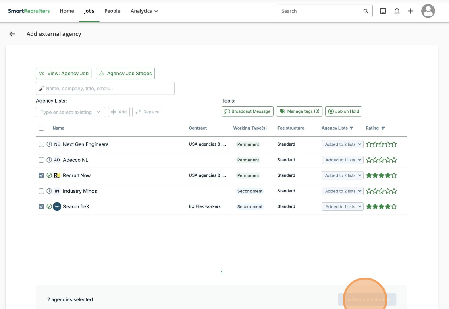Click the Recruit Now logo thumbnail

pos(57,175)
